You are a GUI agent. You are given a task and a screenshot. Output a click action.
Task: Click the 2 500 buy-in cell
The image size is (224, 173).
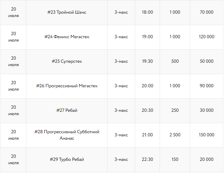(175, 135)
